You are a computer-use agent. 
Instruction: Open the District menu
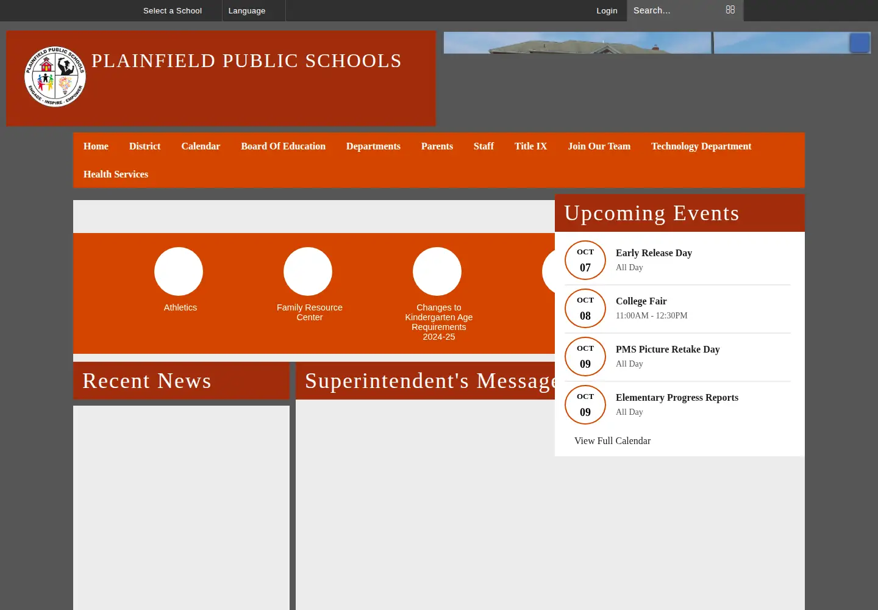pyautogui.click(x=145, y=146)
